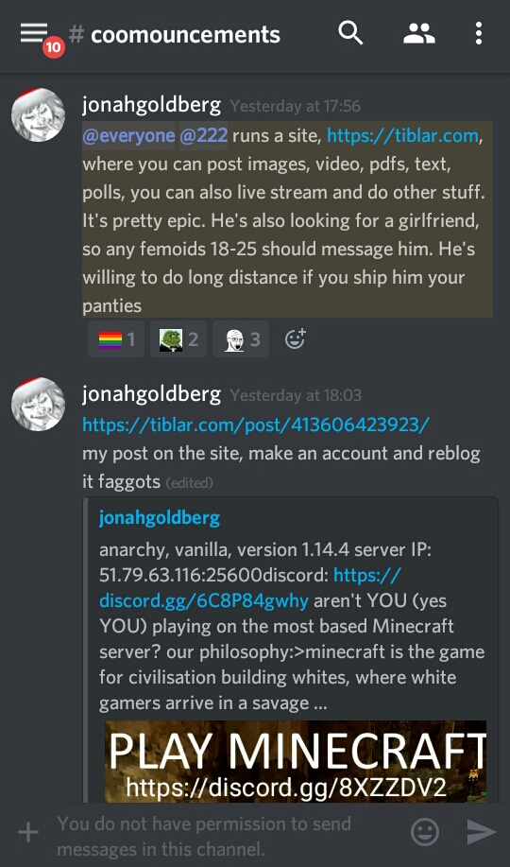Open the tiblar.com/post/413606423923 link
This screenshot has height=867, width=510.
(256, 425)
